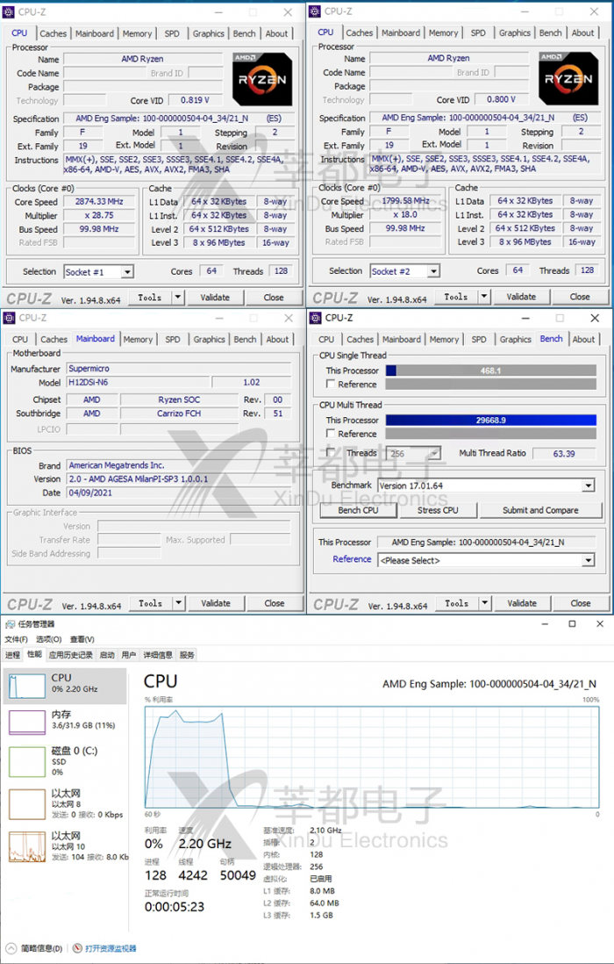Switch to the 详细信息 tab
This screenshot has height=964, width=614.
pos(158,655)
